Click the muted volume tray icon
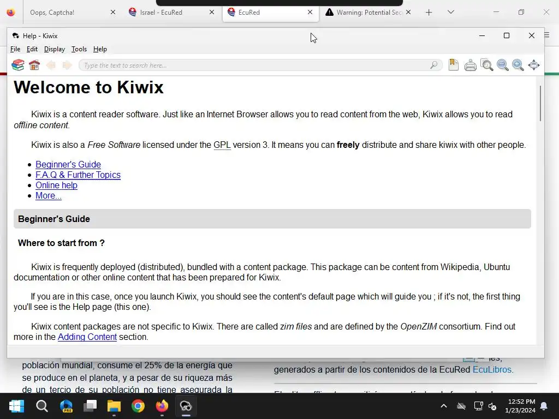This screenshot has width=559, height=419. click(x=492, y=406)
